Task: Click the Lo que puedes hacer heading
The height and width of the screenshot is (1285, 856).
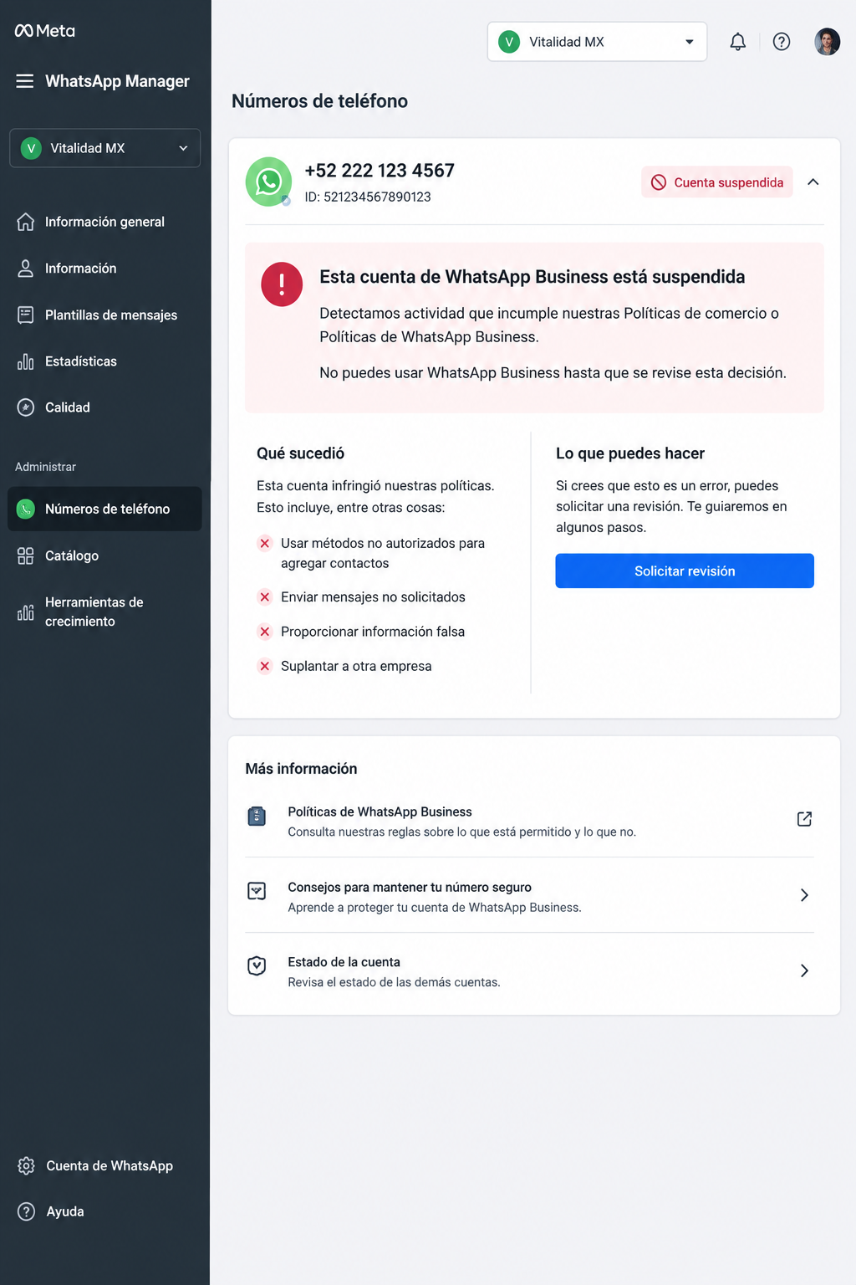Action: pyautogui.click(x=630, y=453)
